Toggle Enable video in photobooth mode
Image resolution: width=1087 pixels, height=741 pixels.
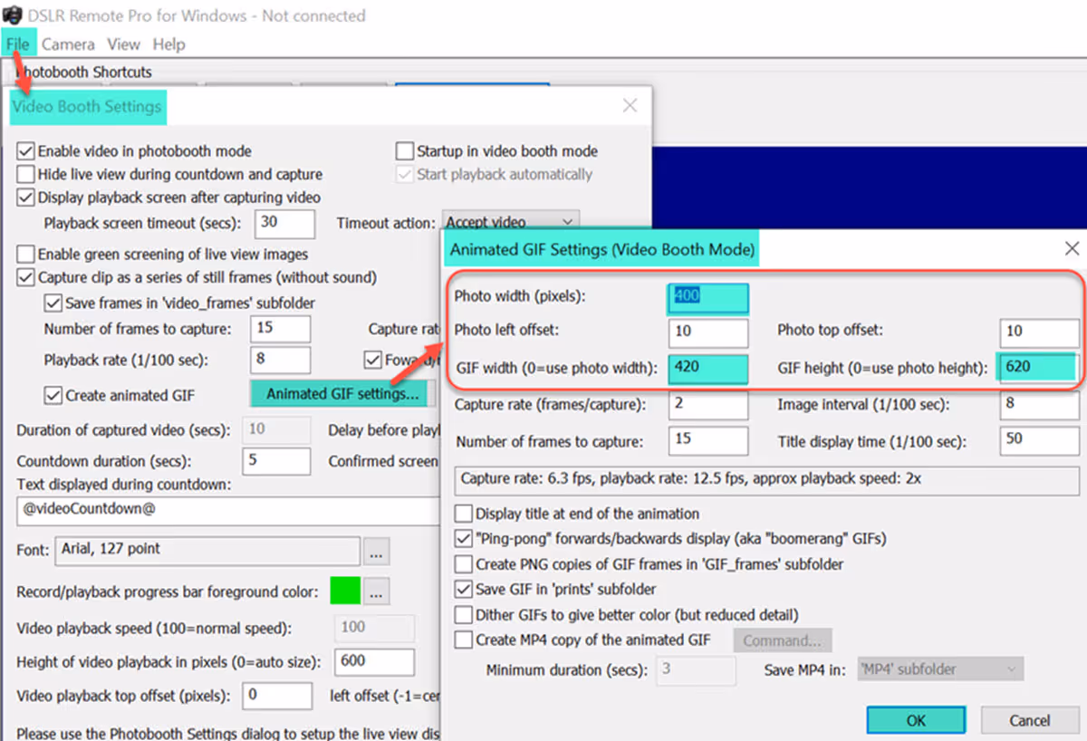coord(26,151)
